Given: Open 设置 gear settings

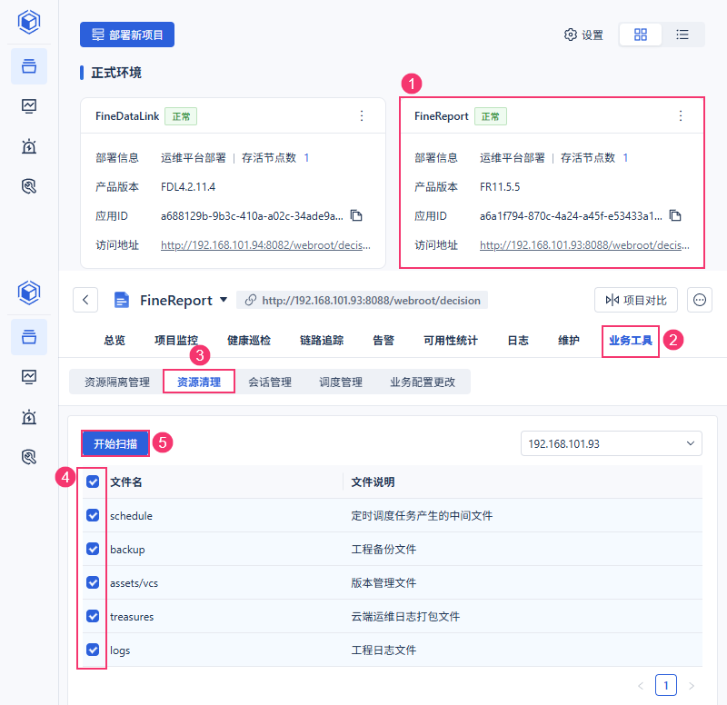Looking at the screenshot, I should pos(583,35).
